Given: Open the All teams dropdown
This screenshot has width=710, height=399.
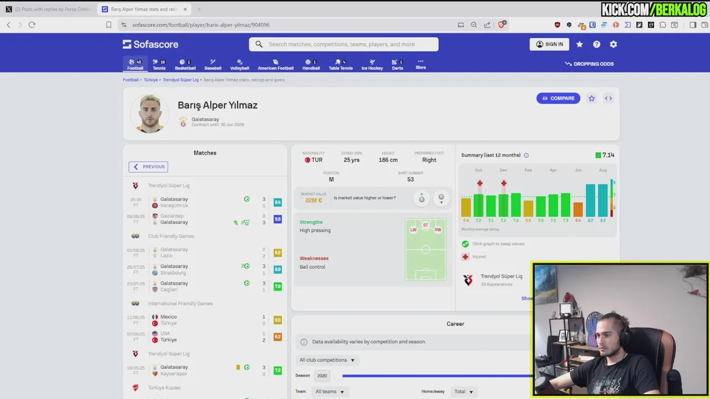Looking at the screenshot, I should click(x=330, y=391).
